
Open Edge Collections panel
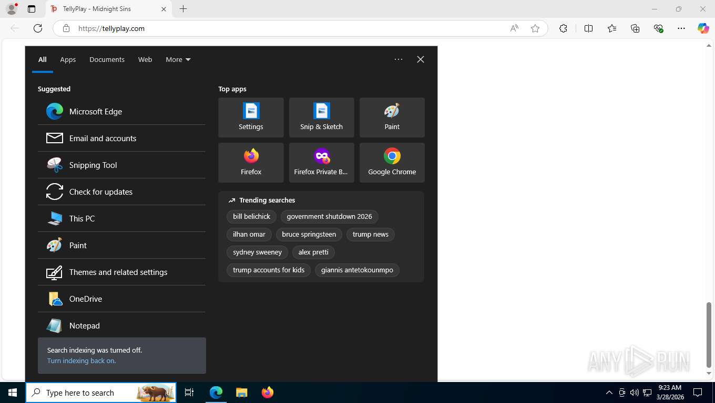coord(635,28)
